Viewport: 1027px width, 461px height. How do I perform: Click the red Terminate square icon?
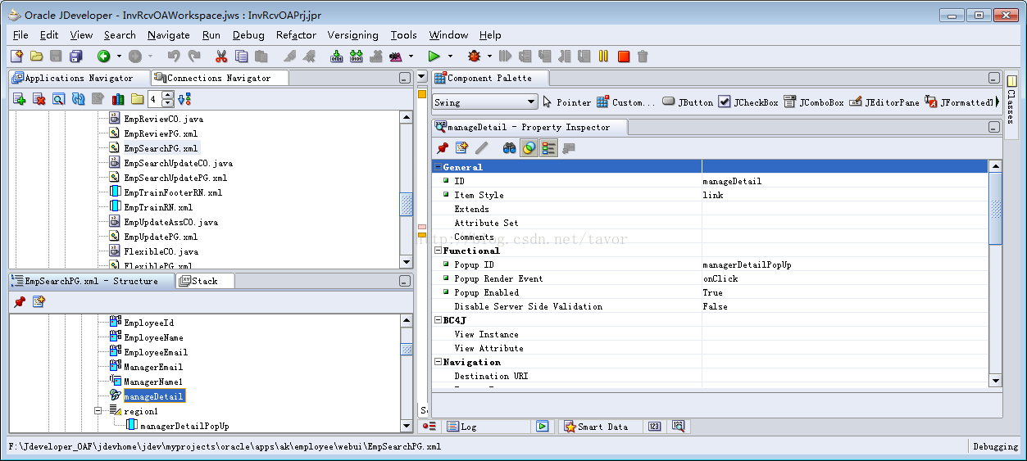click(624, 56)
